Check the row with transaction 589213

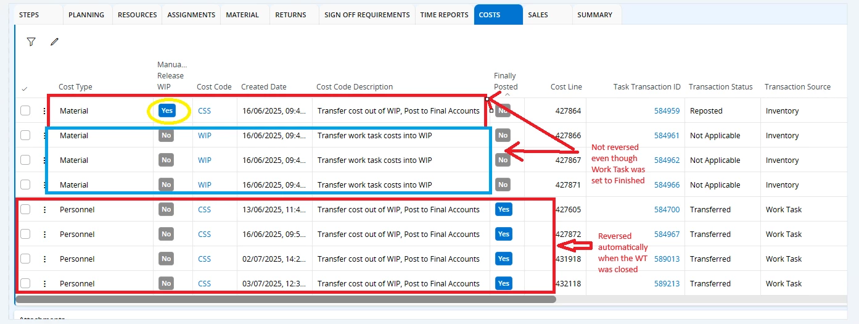pyautogui.click(x=25, y=284)
